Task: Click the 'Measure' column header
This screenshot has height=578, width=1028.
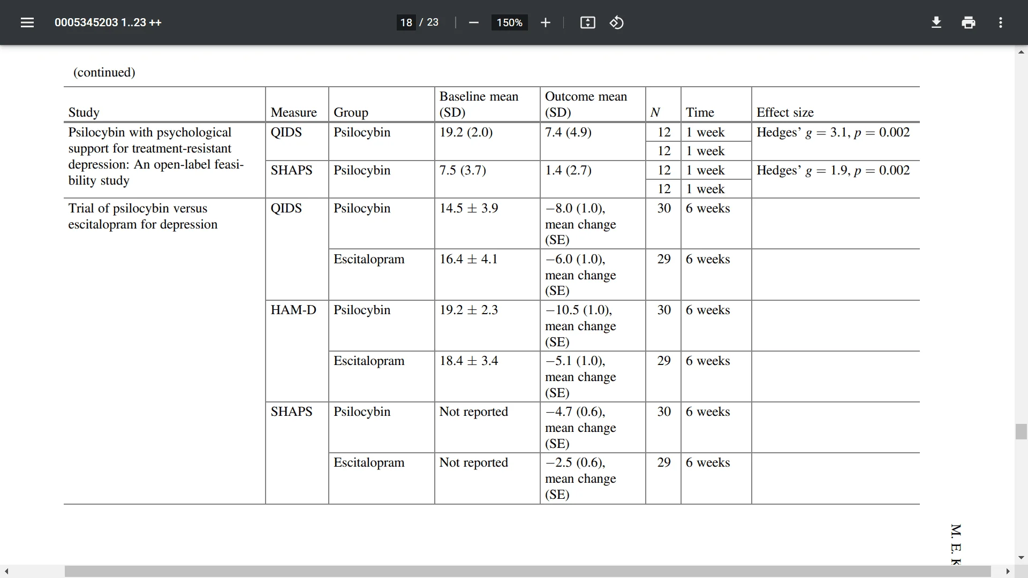Action: (x=294, y=112)
